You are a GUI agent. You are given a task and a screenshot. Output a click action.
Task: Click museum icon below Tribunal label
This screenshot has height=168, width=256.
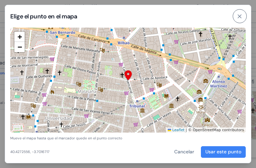[142, 111]
